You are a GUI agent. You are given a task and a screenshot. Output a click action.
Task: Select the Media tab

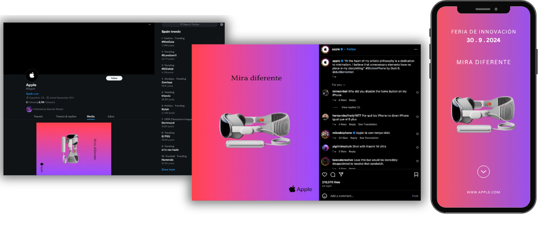coord(91,117)
